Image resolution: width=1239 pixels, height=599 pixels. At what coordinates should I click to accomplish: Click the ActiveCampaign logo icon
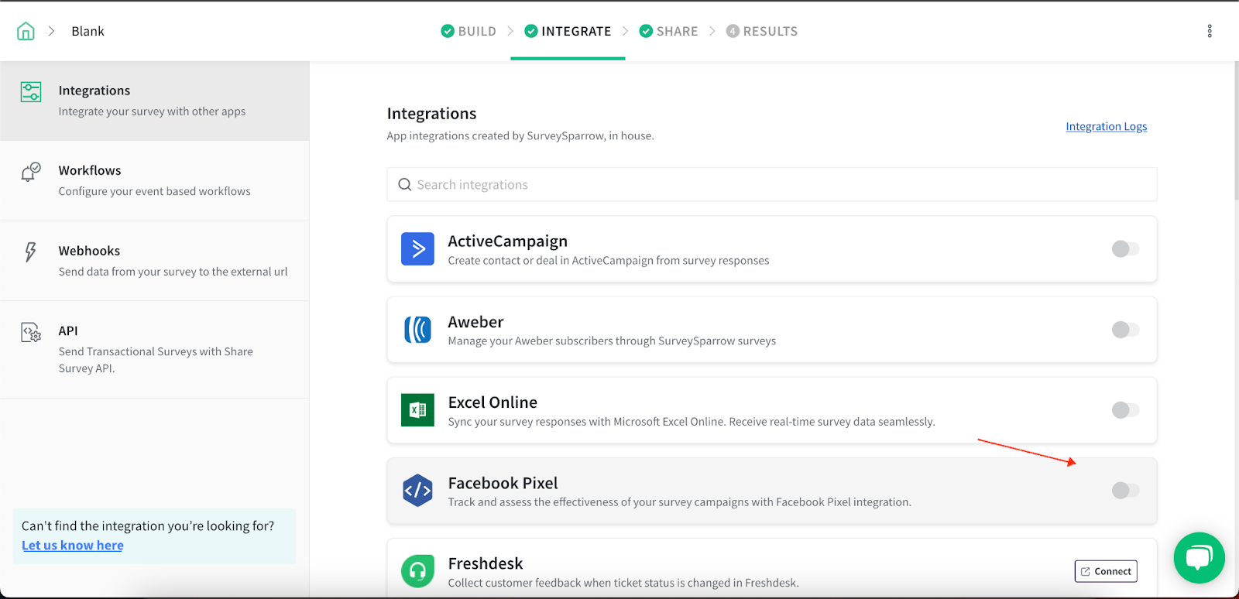(x=417, y=248)
